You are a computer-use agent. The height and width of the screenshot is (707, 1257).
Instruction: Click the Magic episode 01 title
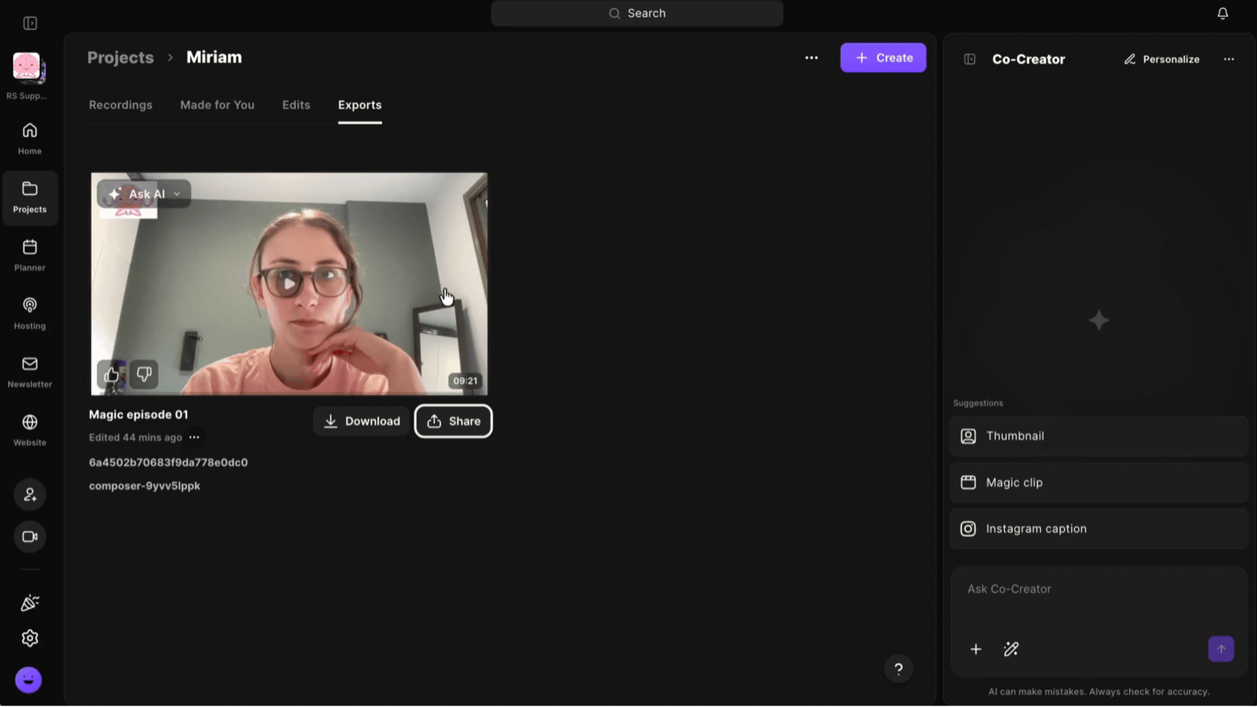pos(138,414)
